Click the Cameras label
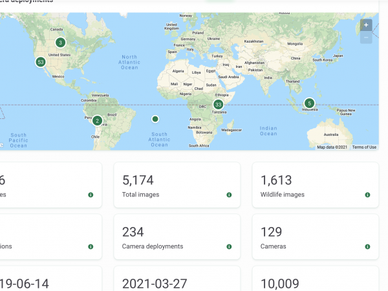This screenshot has height=291, width=388. pyautogui.click(x=273, y=246)
